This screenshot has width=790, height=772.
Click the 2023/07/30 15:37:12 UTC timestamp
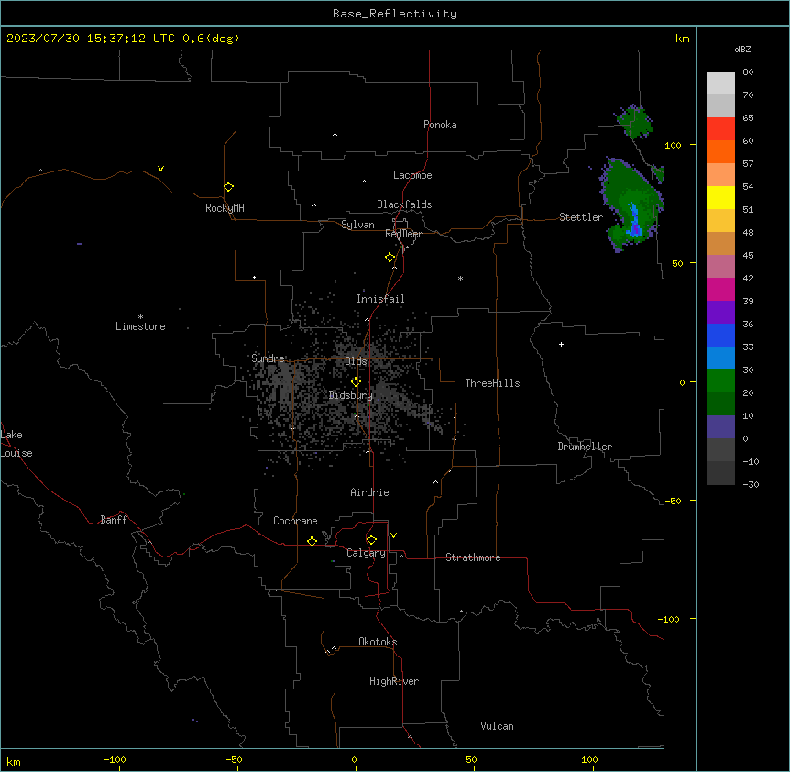click(91, 39)
